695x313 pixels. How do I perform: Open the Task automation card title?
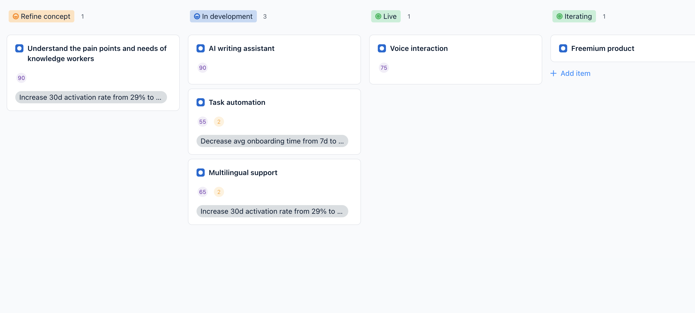[237, 103]
